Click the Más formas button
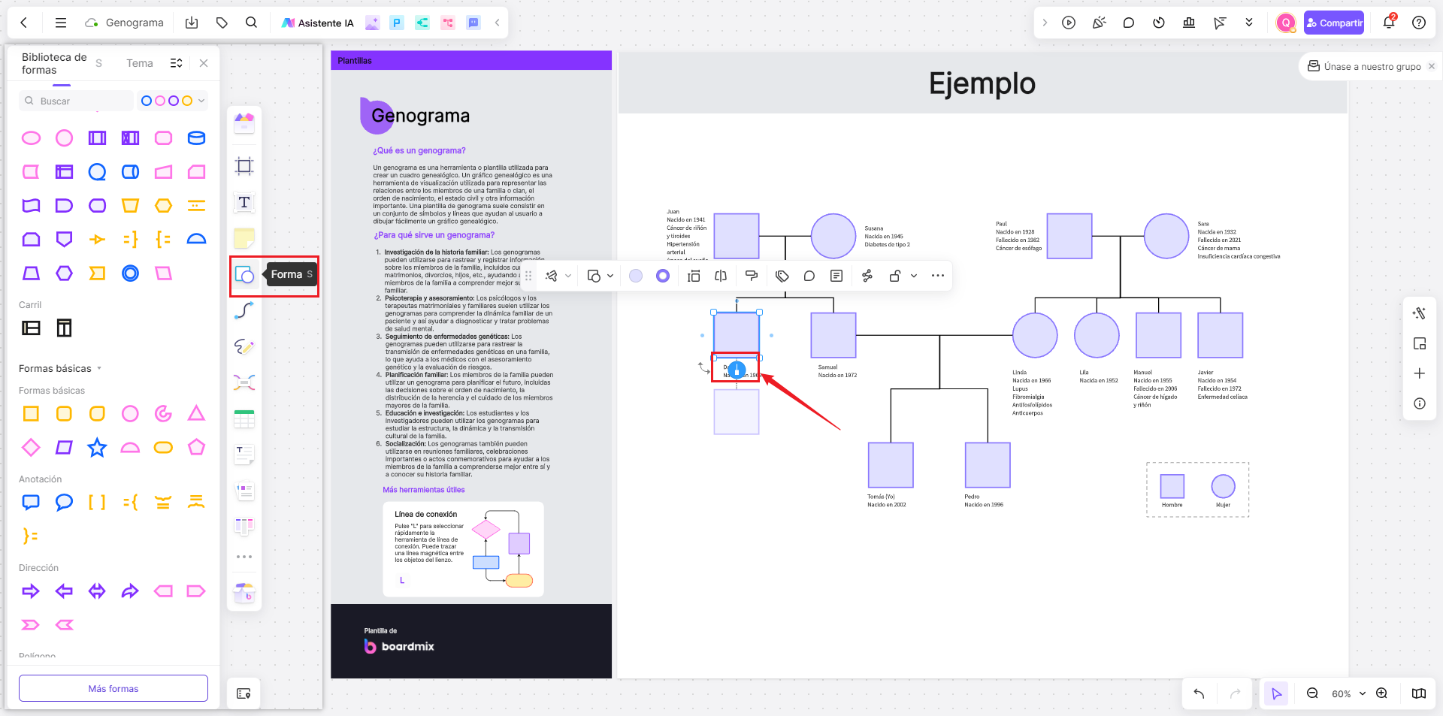 pos(113,688)
